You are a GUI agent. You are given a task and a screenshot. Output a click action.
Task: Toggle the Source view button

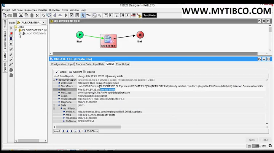(89, 72)
